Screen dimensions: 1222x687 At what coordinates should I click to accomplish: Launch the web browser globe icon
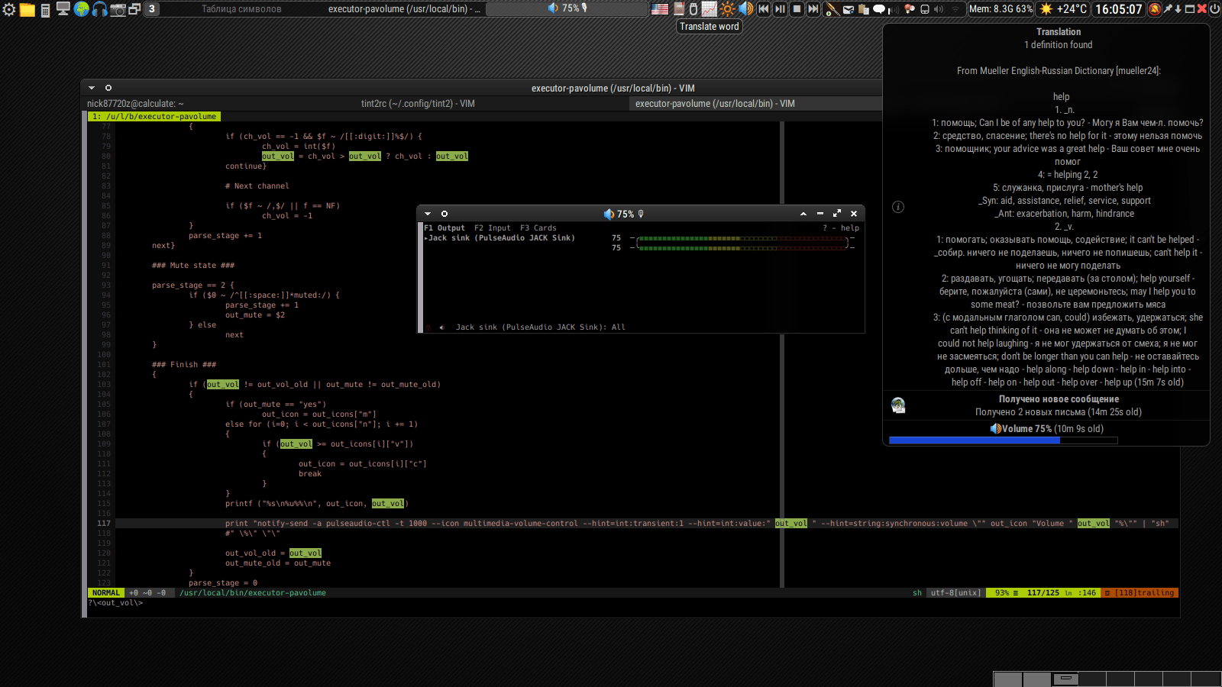click(82, 9)
